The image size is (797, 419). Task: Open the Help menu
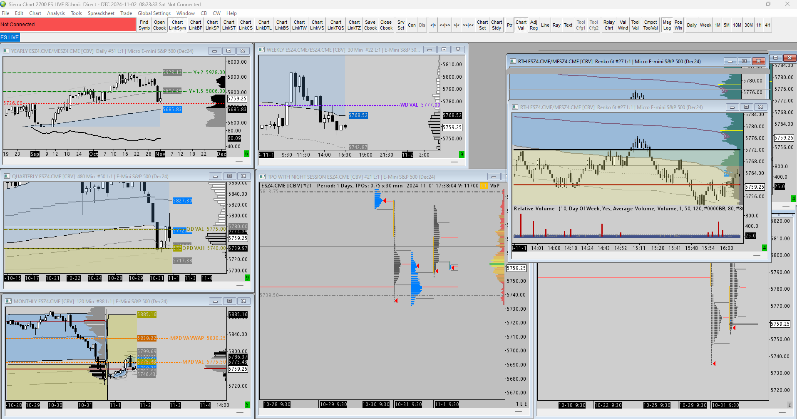pos(231,13)
